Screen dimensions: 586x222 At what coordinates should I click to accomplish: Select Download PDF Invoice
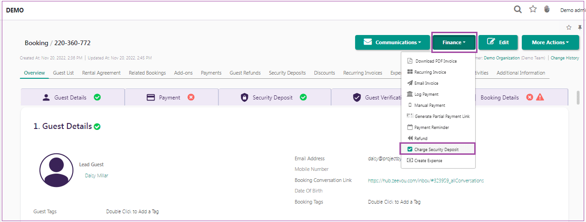[x=438, y=61]
